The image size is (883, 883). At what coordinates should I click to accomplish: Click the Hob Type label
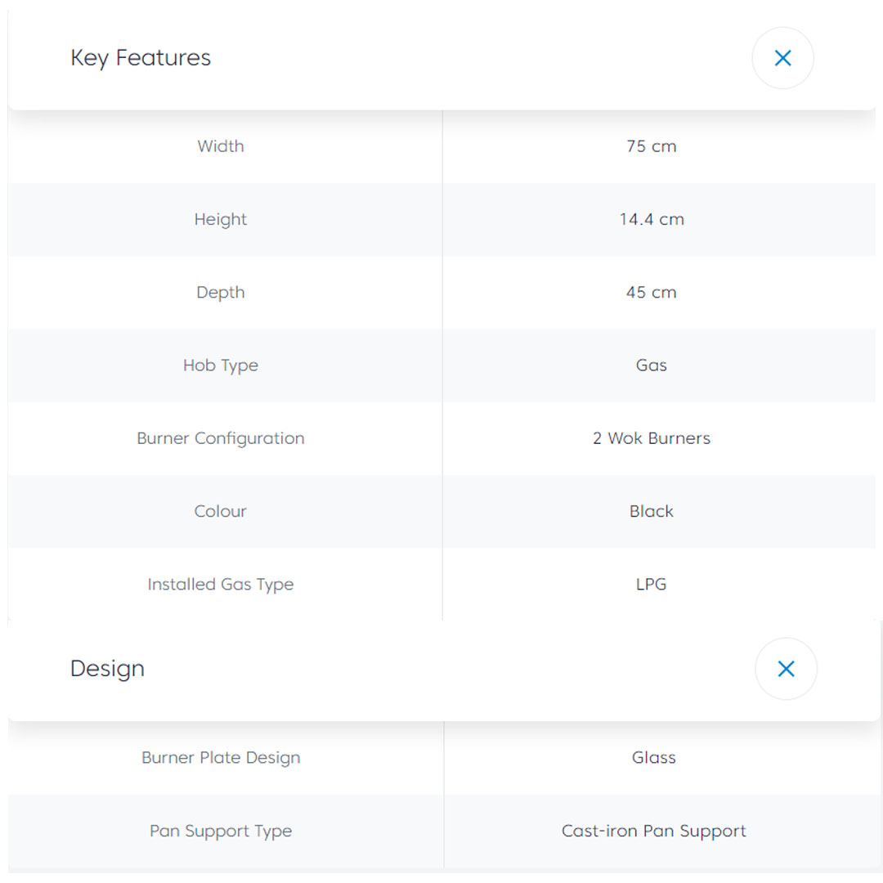(x=221, y=365)
